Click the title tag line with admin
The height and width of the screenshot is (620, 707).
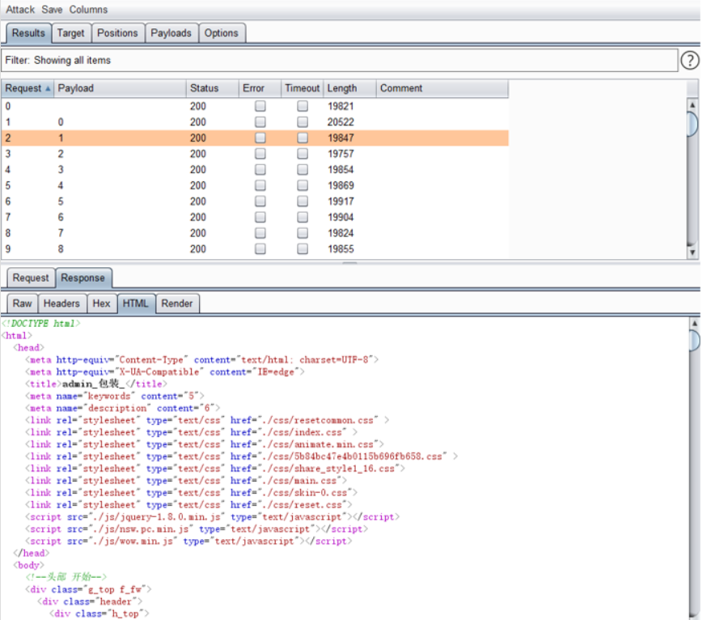[96, 384]
